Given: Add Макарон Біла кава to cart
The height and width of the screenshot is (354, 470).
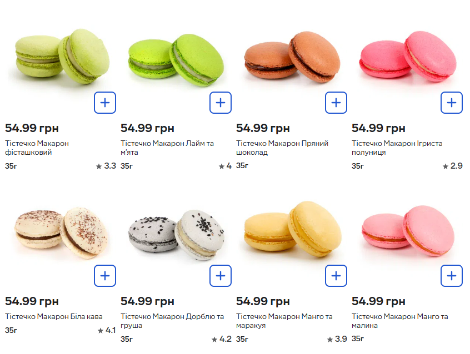Looking at the screenshot, I should pos(105,276).
